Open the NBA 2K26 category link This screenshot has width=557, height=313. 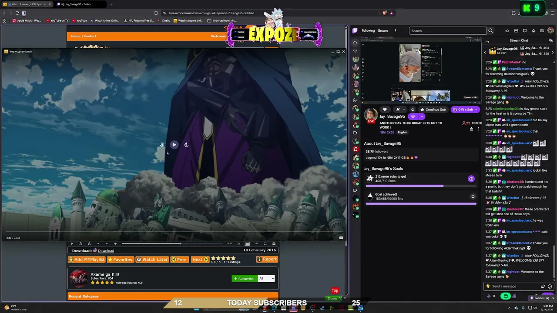387,133
